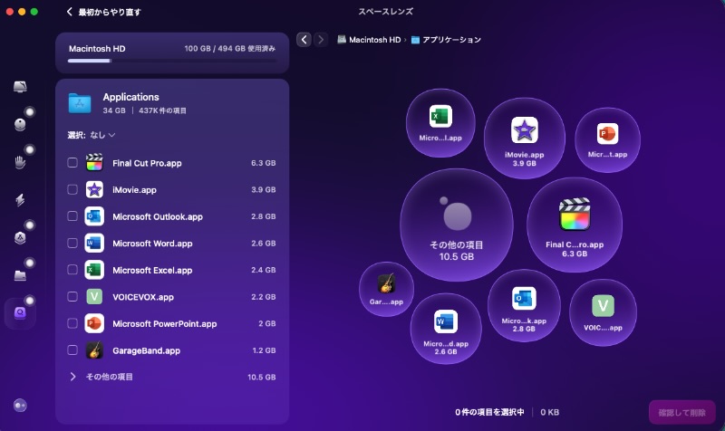Click the 3.9 GB size of iMovie

pos(263,190)
